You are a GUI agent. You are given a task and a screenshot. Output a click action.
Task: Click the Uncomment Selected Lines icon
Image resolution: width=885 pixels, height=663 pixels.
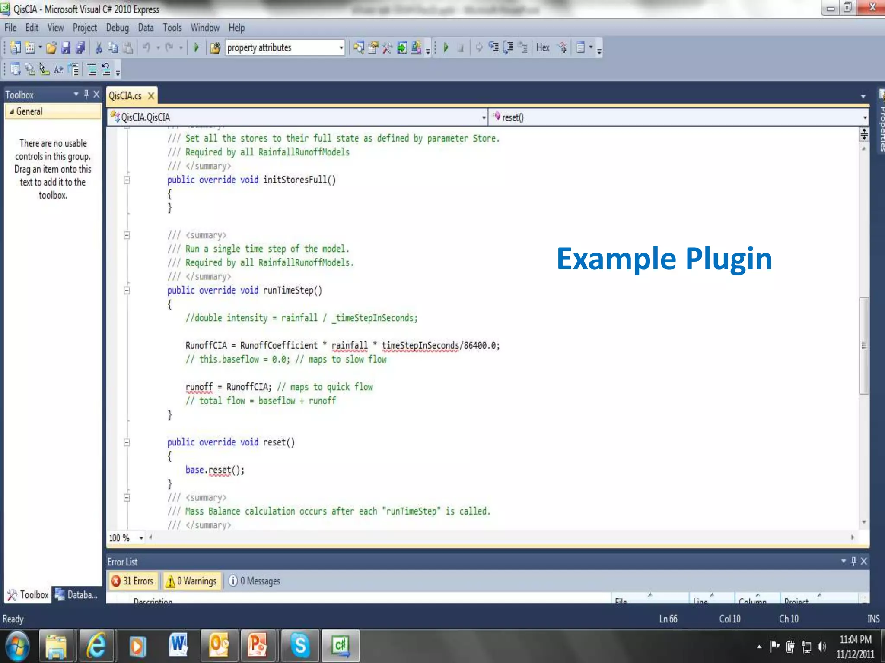(106, 69)
